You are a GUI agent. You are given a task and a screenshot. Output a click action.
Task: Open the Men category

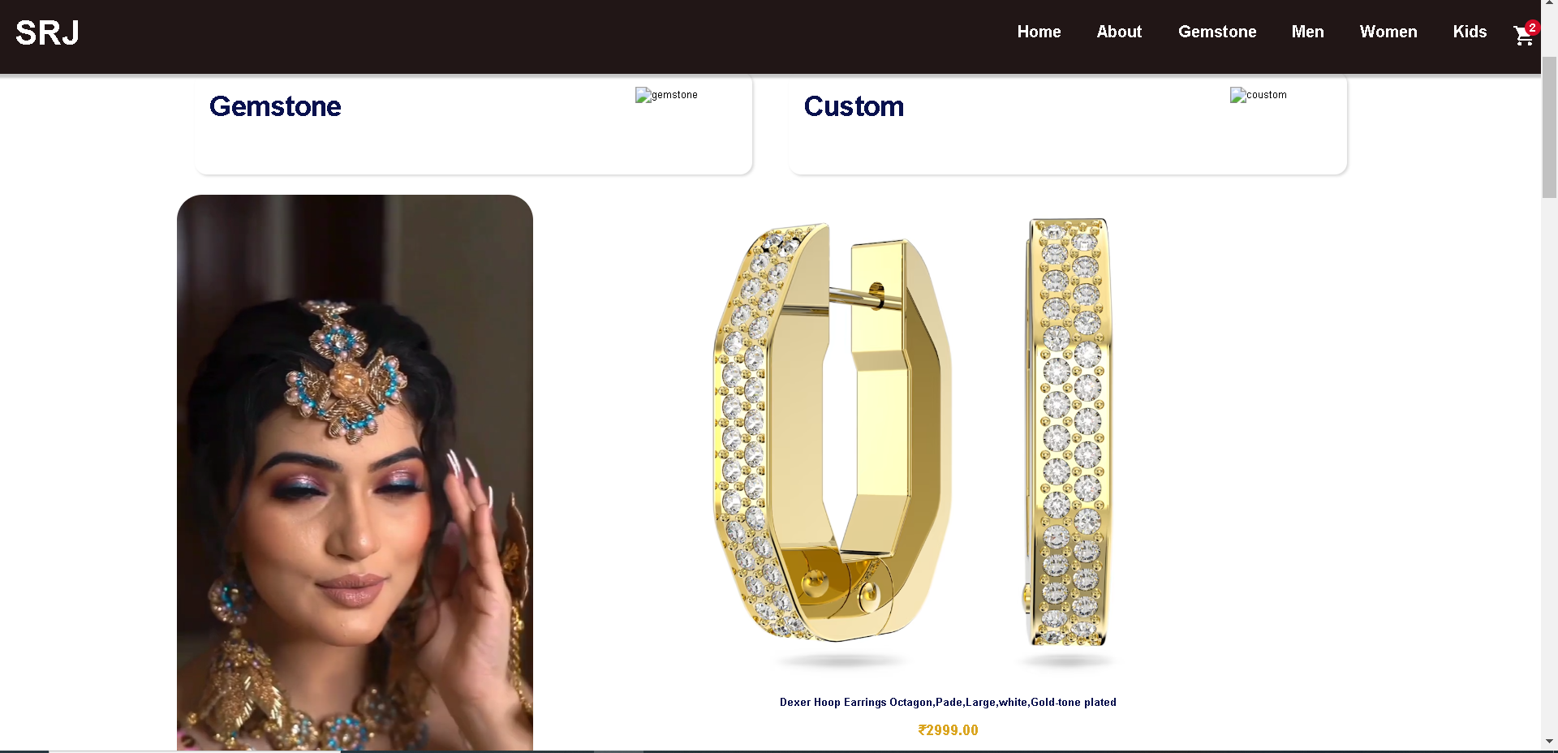click(1307, 32)
